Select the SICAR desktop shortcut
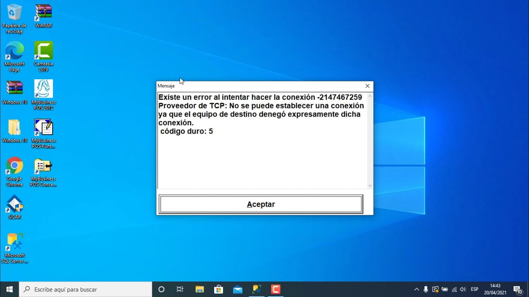Image resolution: width=529 pixels, height=297 pixels. (x=14, y=207)
